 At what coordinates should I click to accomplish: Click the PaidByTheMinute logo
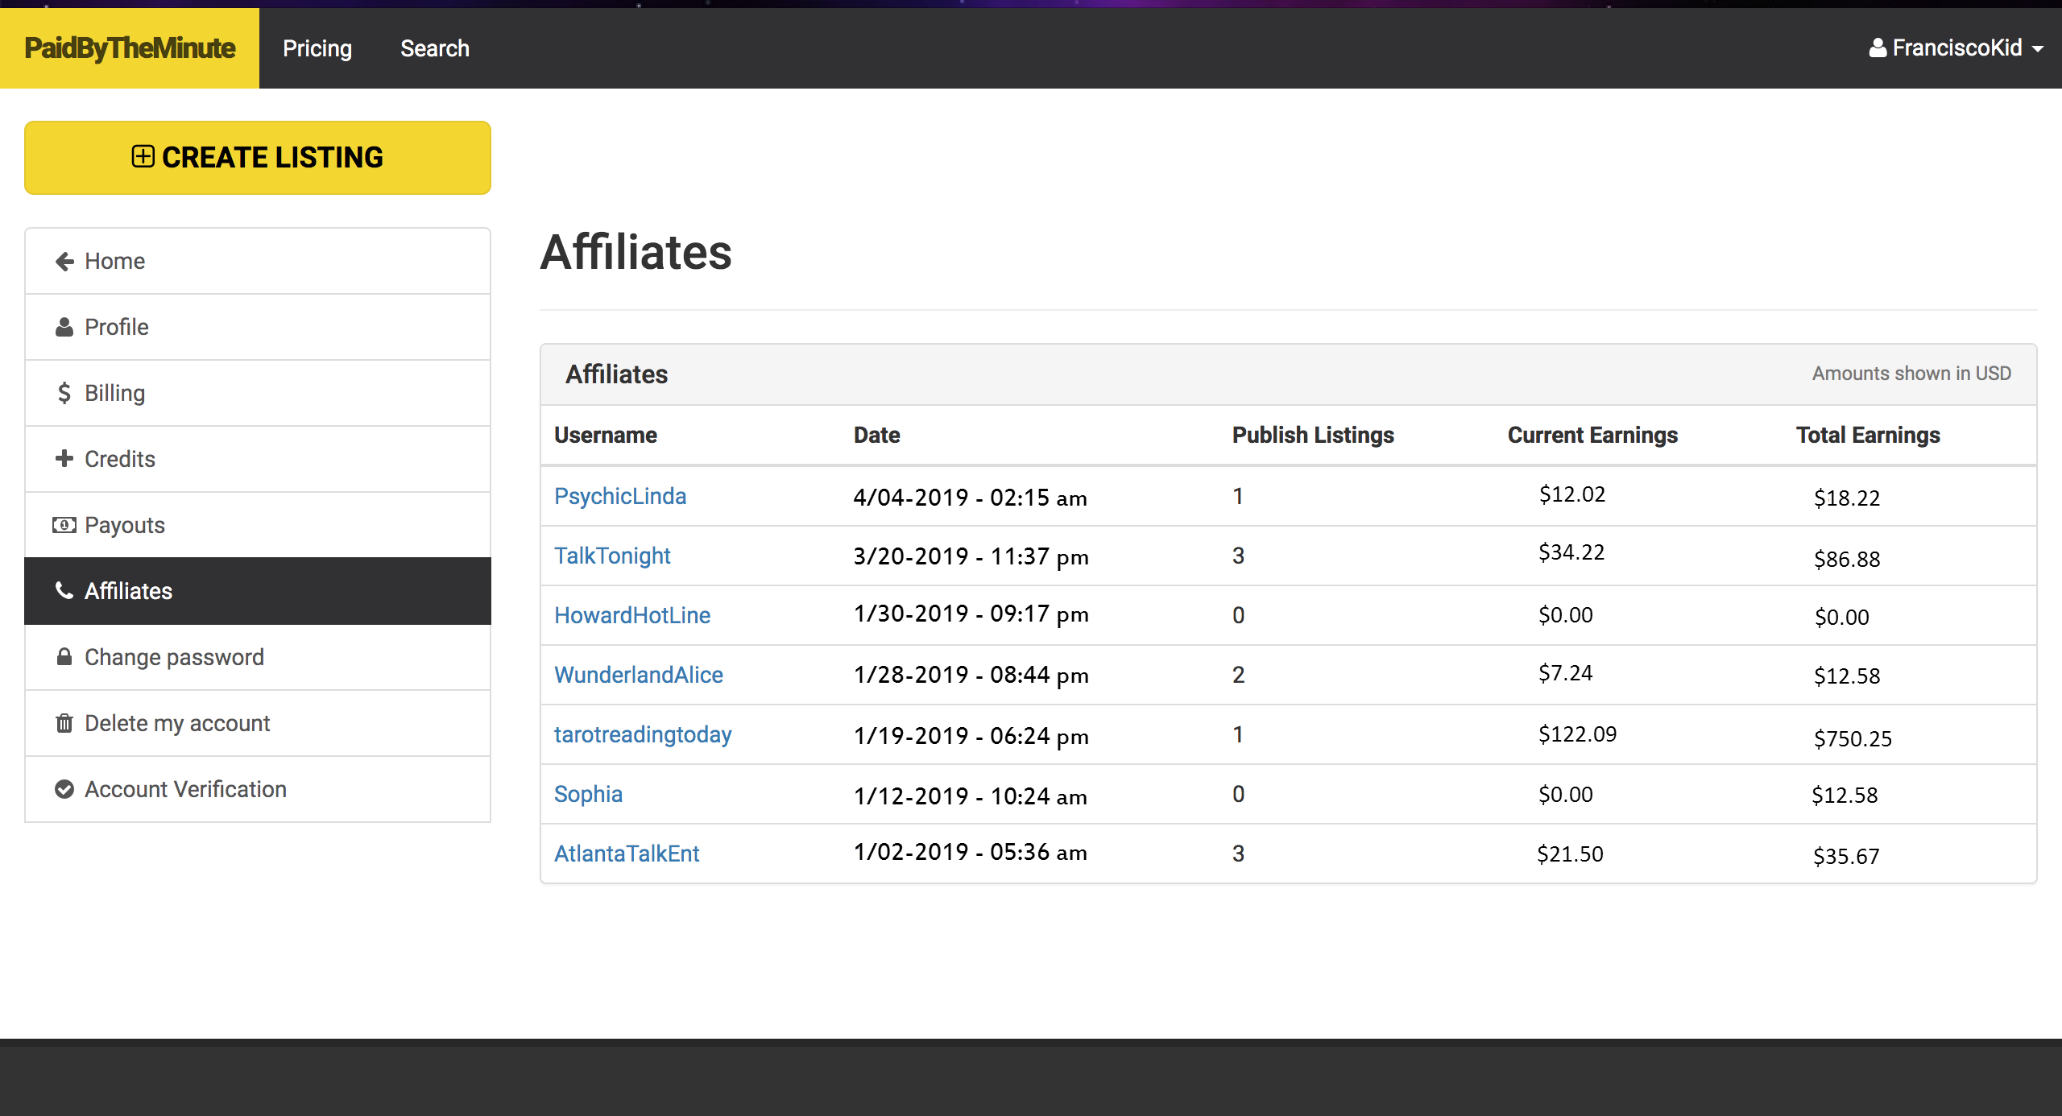point(130,48)
